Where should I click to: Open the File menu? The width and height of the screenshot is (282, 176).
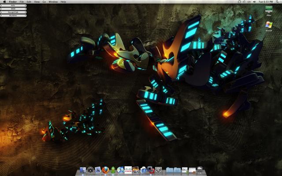[22, 2]
